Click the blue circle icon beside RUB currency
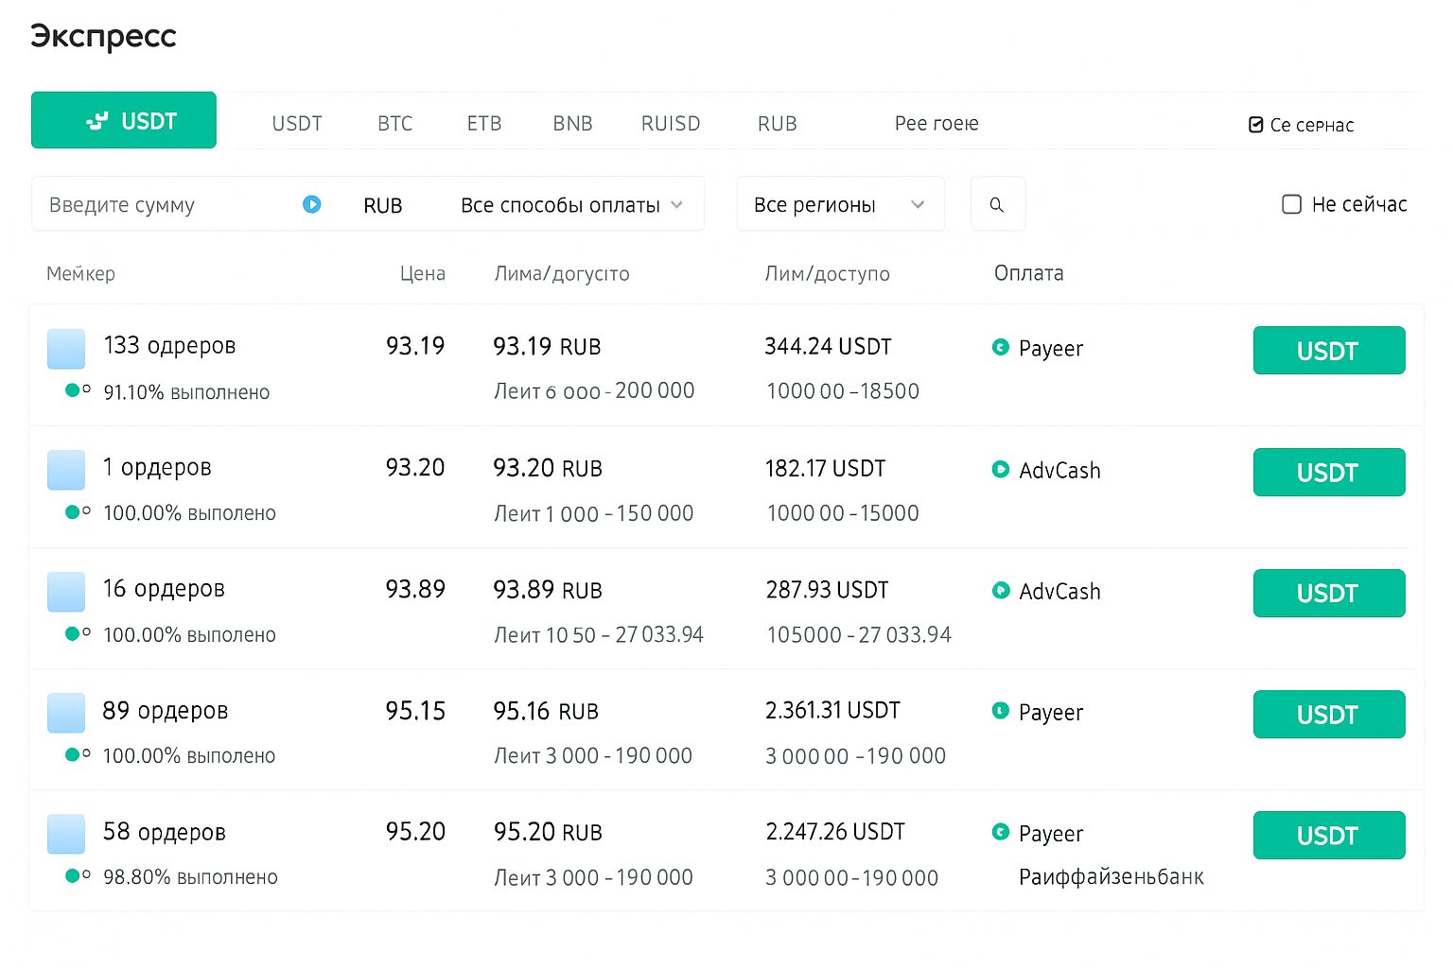This screenshot has width=1453, height=968. point(312,204)
